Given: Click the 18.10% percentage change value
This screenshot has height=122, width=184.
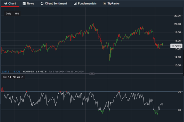Looking at the screenshot, I should [x=16, y=71].
